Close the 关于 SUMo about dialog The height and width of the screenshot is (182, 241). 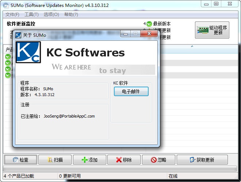[x=150, y=34]
